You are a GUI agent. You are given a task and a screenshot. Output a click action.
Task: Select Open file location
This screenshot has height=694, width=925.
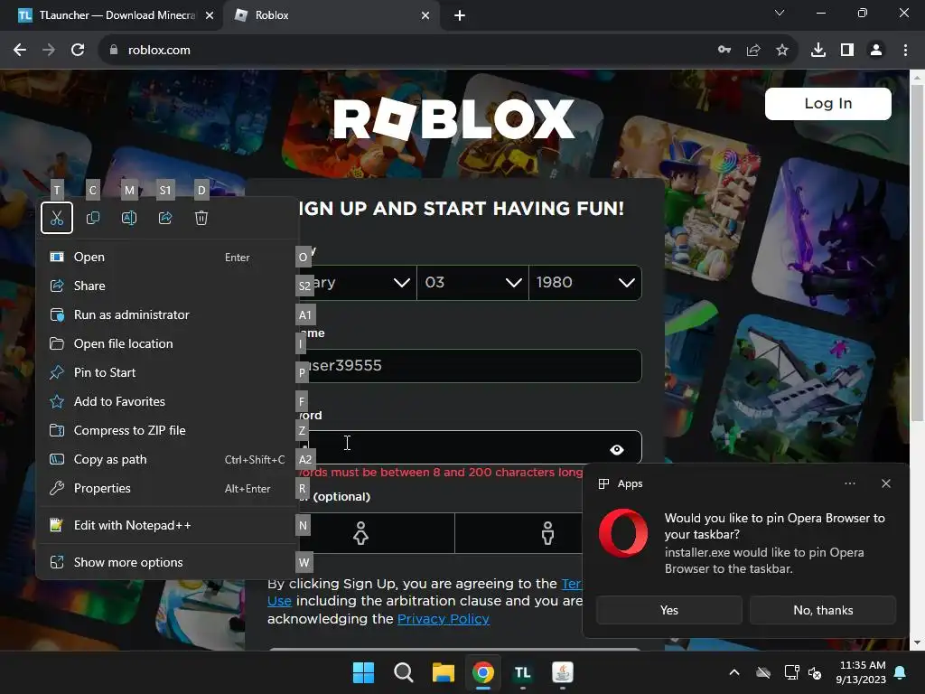coord(167,343)
